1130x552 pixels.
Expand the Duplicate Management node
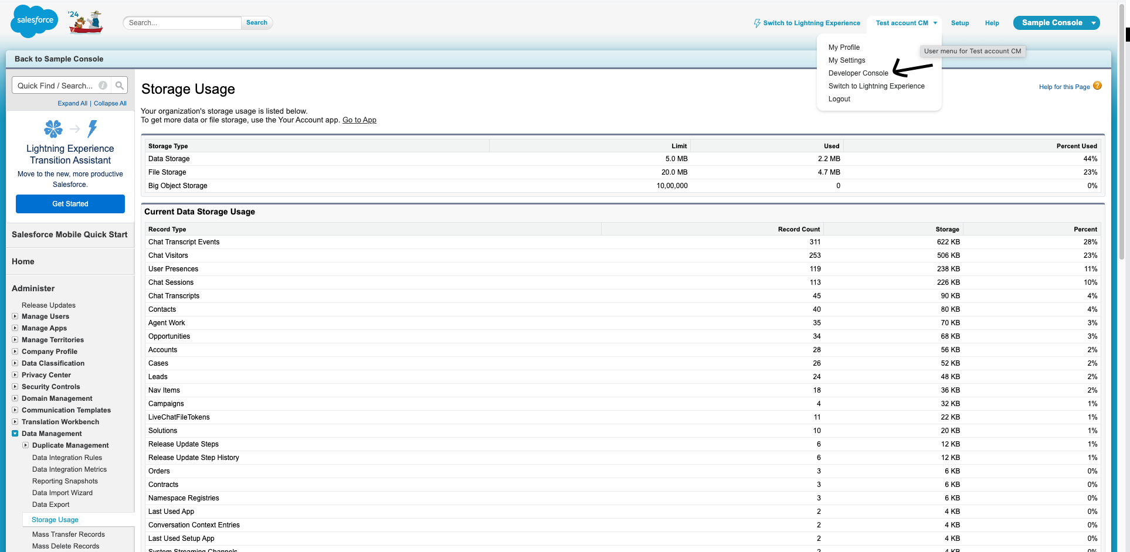point(26,445)
